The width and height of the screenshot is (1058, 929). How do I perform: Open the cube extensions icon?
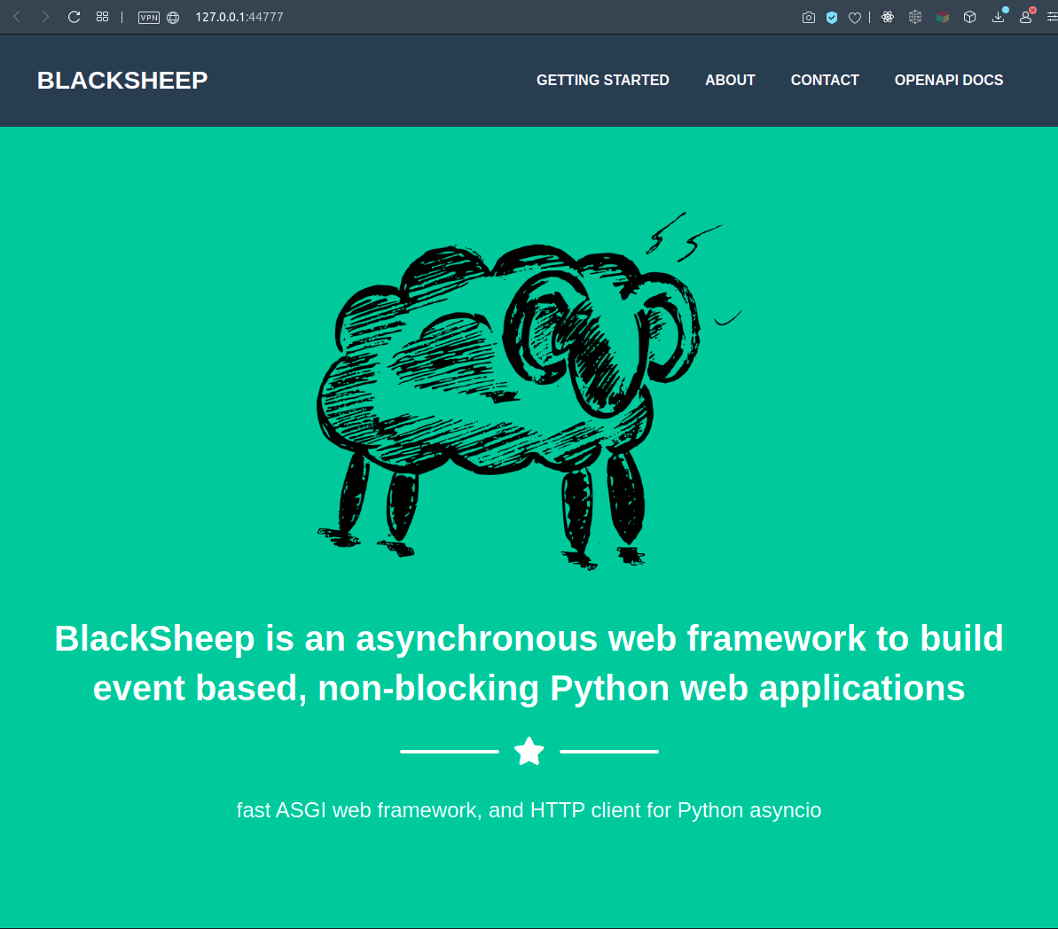click(970, 18)
